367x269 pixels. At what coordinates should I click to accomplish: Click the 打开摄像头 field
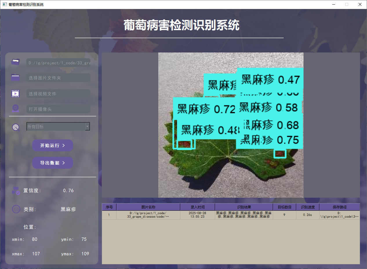58,109
